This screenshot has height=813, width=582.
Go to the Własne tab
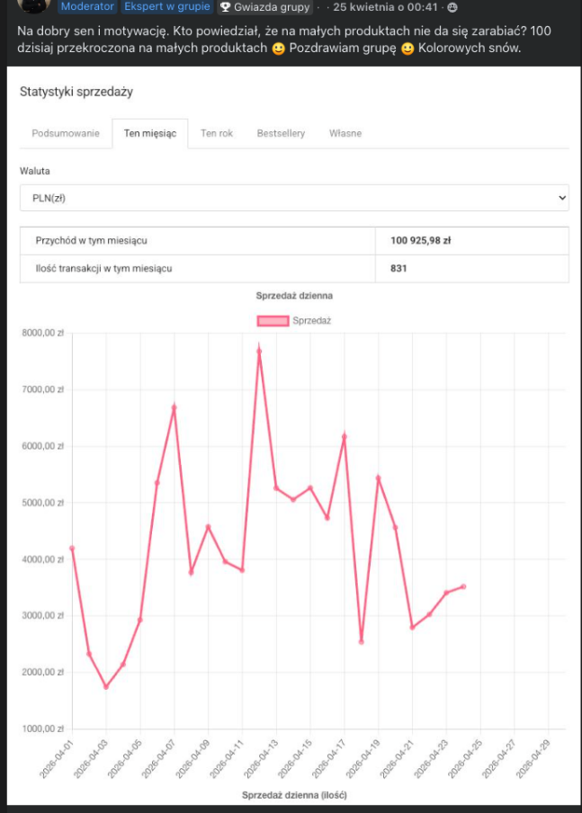pos(345,133)
